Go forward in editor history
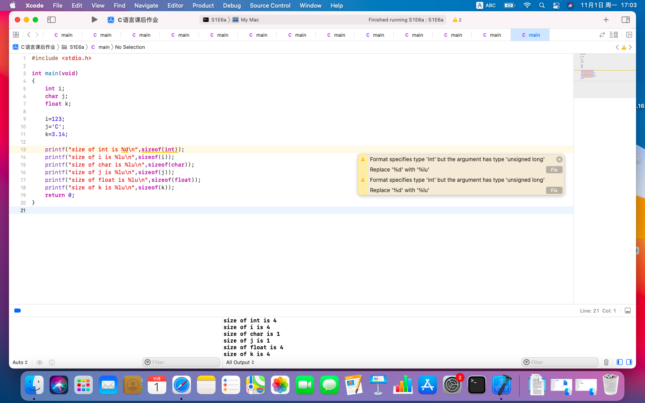The image size is (645, 403). pos(37,34)
